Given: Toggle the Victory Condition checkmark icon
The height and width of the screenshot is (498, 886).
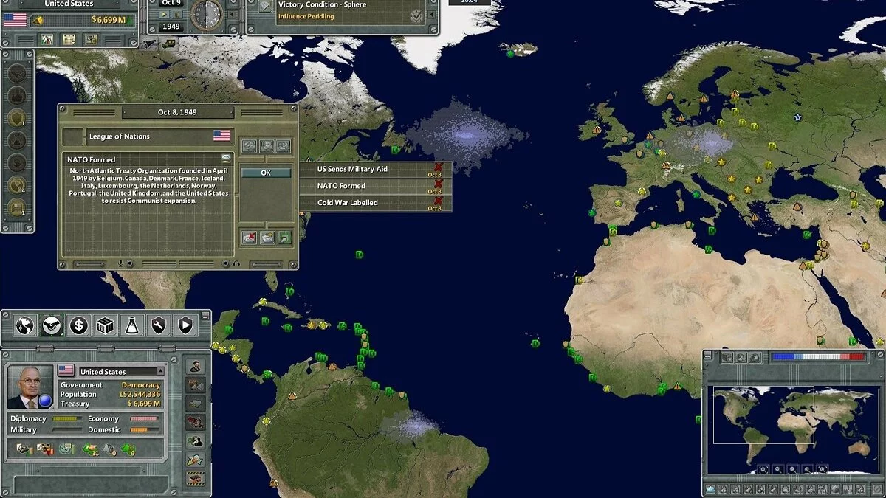Looking at the screenshot, I should 416,15.
